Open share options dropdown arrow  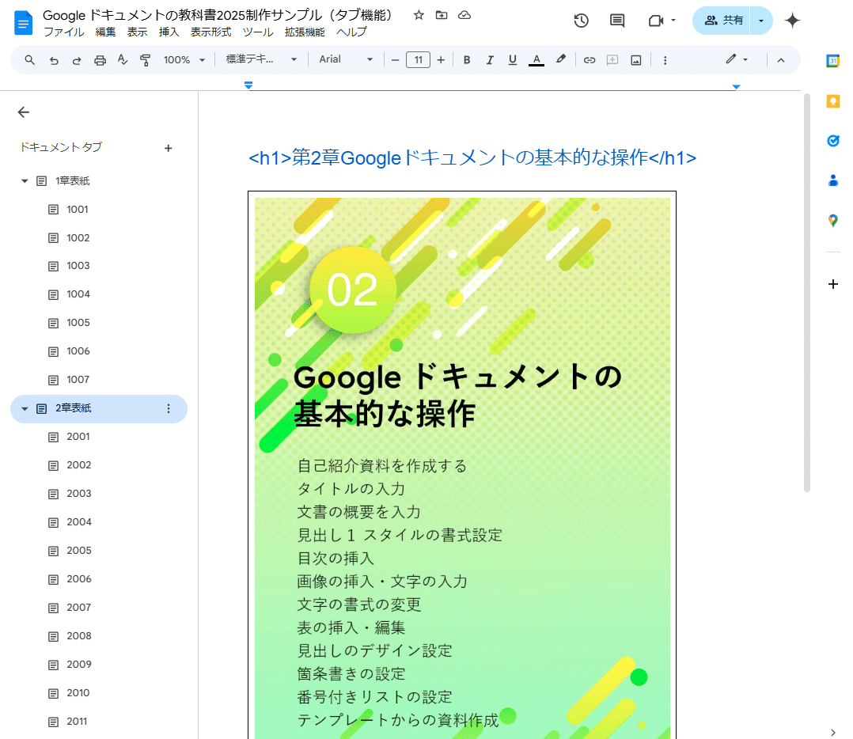[x=761, y=21]
